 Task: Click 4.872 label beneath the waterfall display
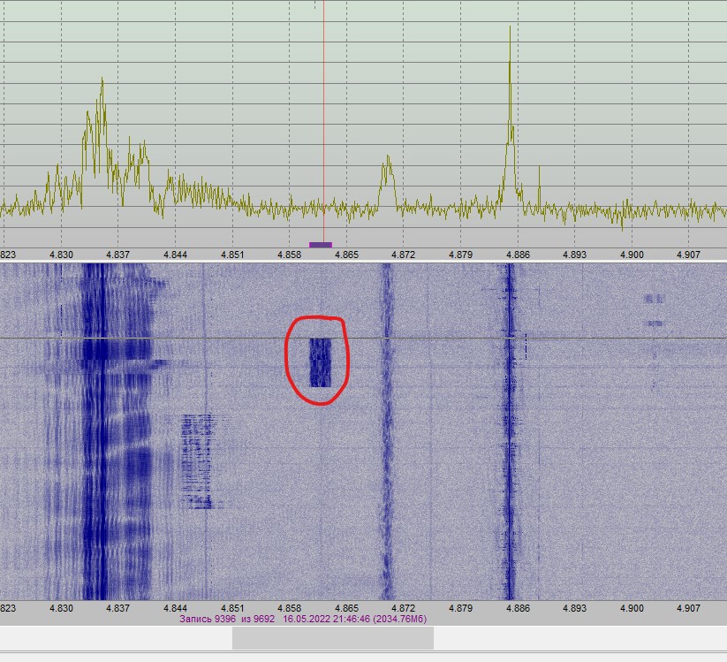coord(404,608)
